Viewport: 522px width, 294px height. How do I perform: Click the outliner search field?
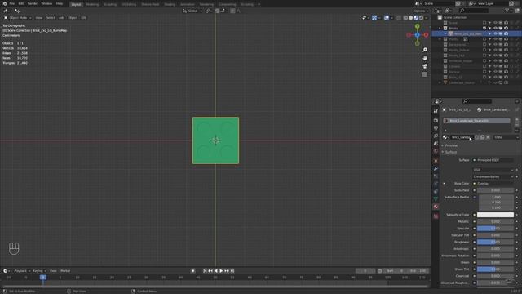473,11
